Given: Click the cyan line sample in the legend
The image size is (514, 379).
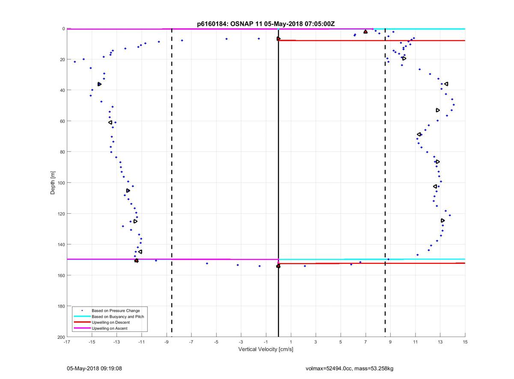Looking at the screenshot, I should [82, 316].
